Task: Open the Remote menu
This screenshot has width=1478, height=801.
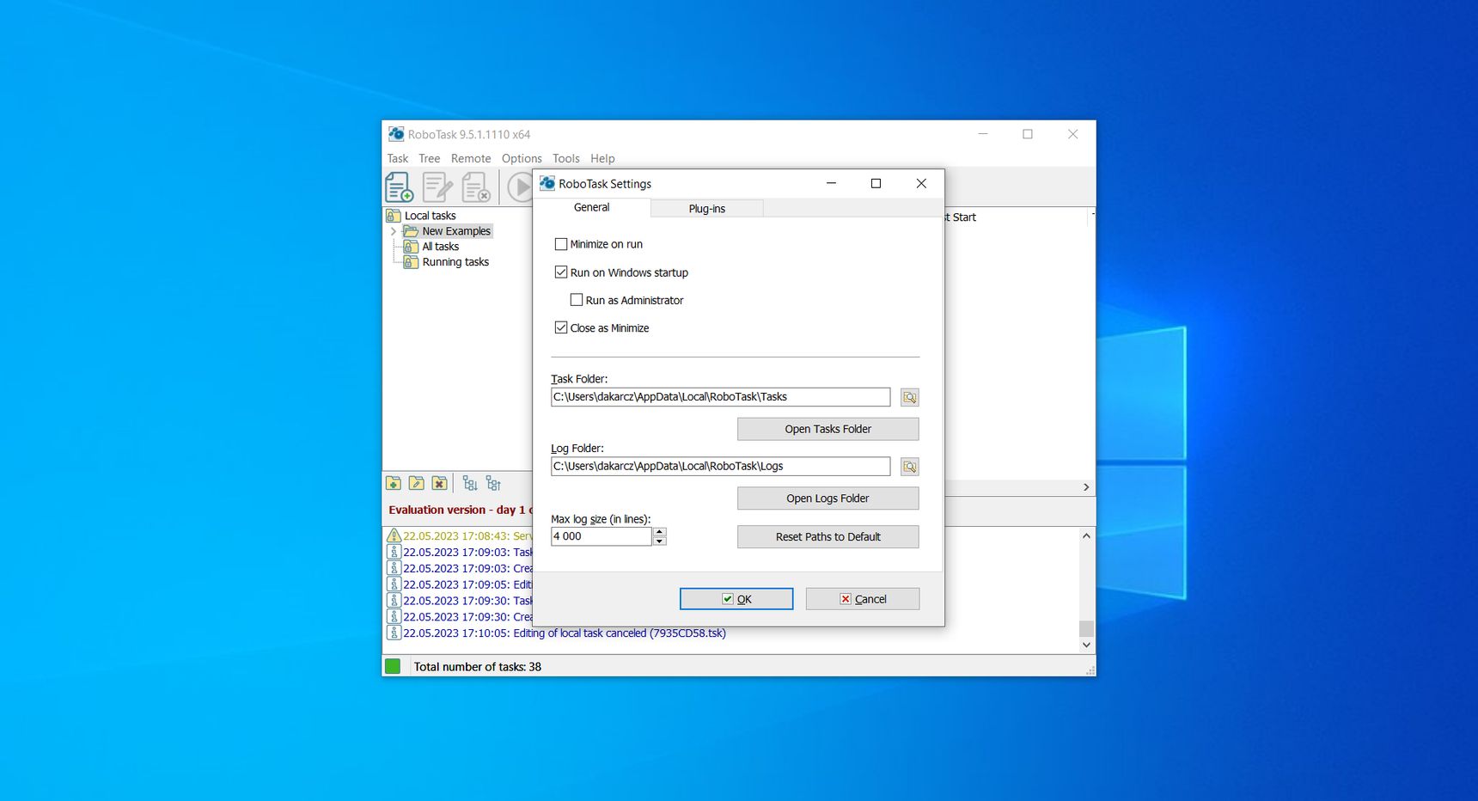Action: click(x=471, y=158)
